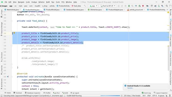The height and width of the screenshot is (97, 172).
Task: Click the yellow warning indicator above scrollbar
Action: click(168, 12)
